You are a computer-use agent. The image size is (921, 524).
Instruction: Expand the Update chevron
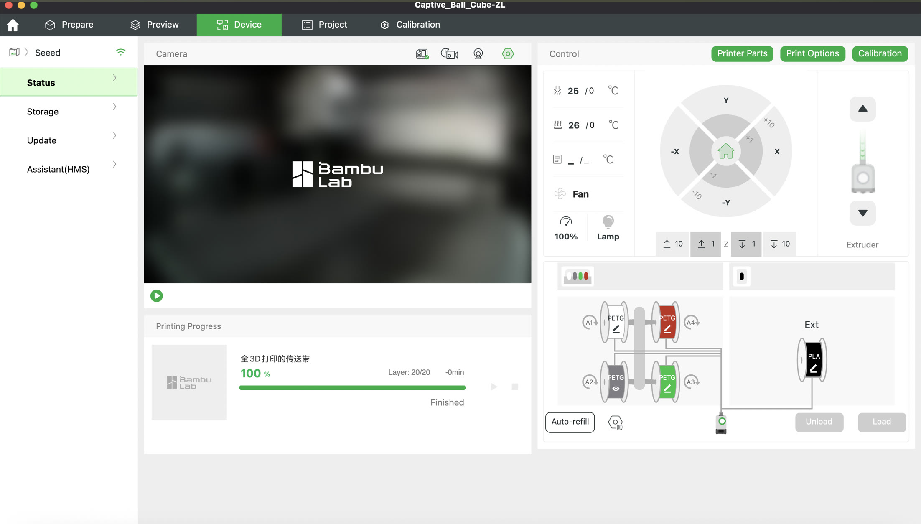coord(114,136)
